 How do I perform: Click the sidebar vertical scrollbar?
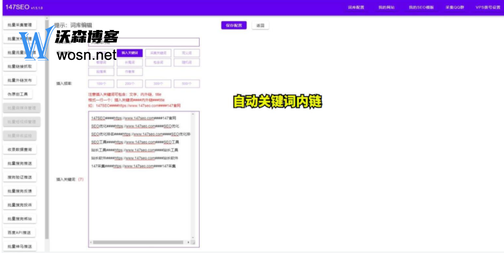coord(47,131)
